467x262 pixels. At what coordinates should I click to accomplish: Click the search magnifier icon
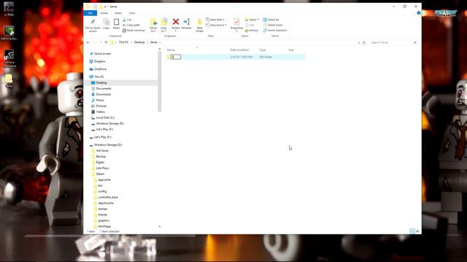(x=415, y=42)
